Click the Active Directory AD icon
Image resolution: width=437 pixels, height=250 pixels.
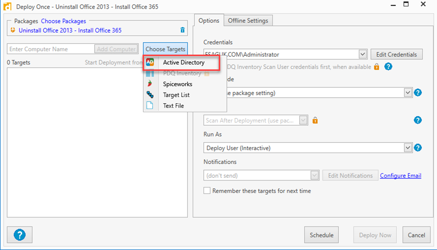pyautogui.click(x=150, y=62)
